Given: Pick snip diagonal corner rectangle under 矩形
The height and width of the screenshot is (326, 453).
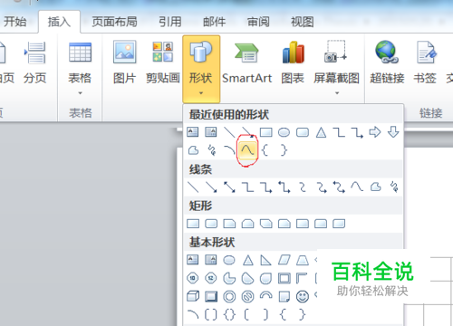Looking at the screenshot, I should point(265,224).
